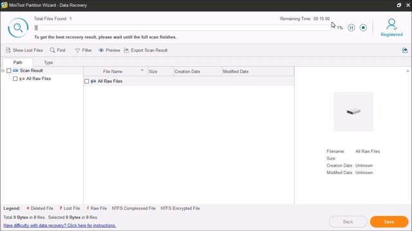Sort by Modified Date column header
The width and height of the screenshot is (412, 231).
(257, 71)
